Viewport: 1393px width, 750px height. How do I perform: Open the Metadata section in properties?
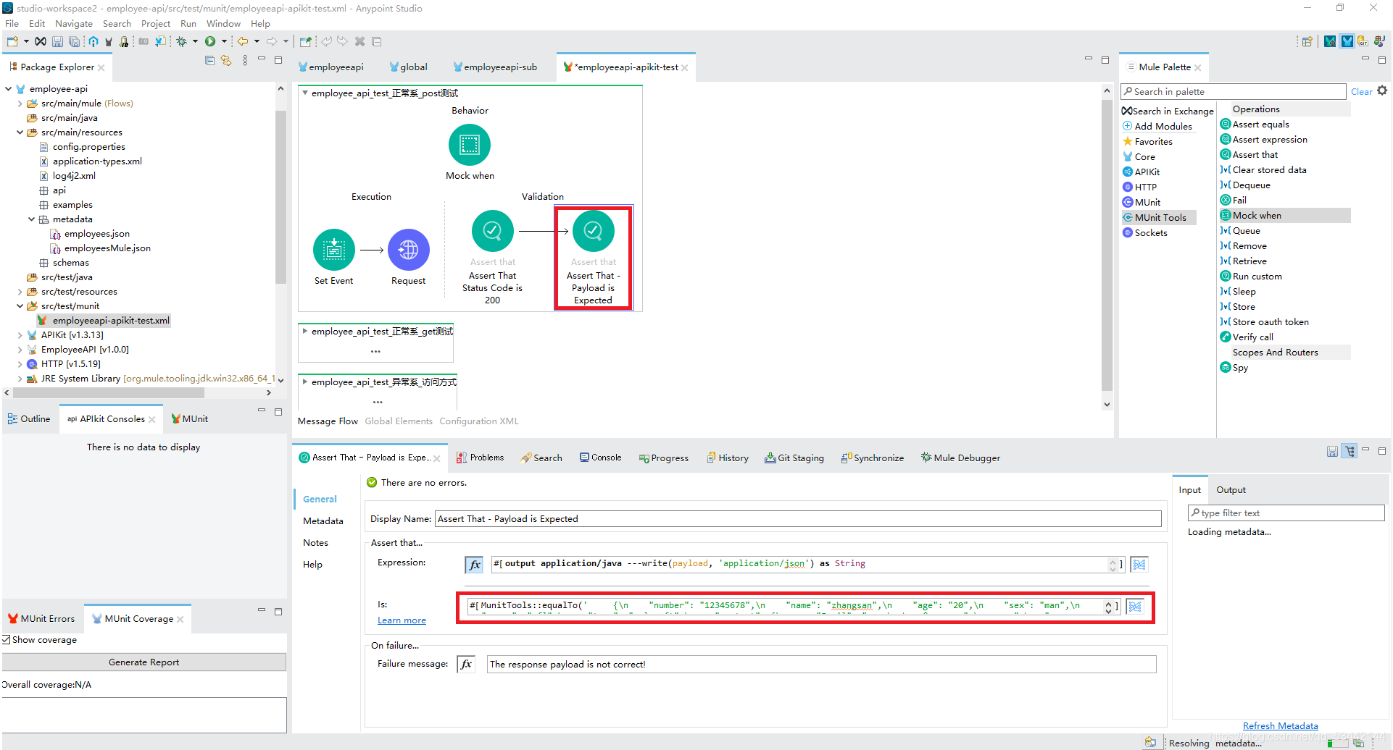pos(323,521)
